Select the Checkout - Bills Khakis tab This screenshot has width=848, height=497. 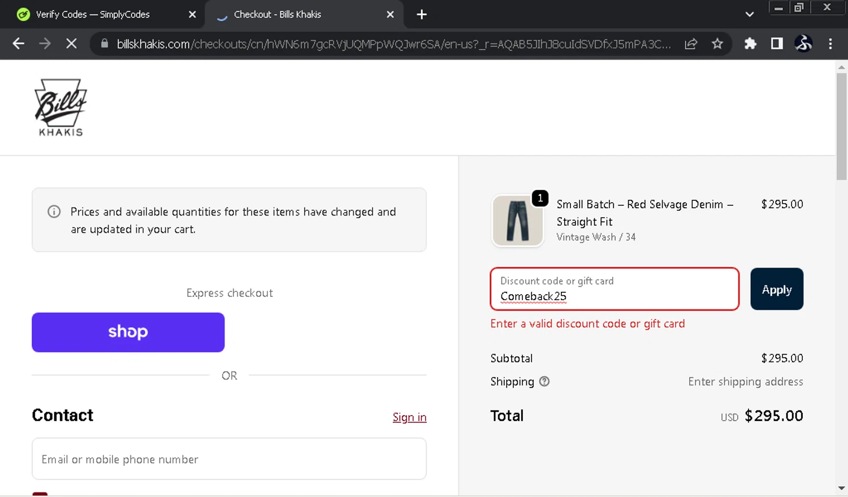[x=278, y=15]
